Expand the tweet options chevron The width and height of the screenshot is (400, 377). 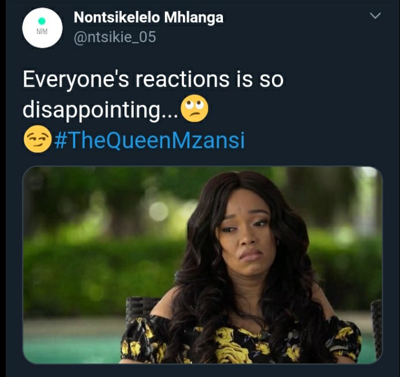coord(375,16)
